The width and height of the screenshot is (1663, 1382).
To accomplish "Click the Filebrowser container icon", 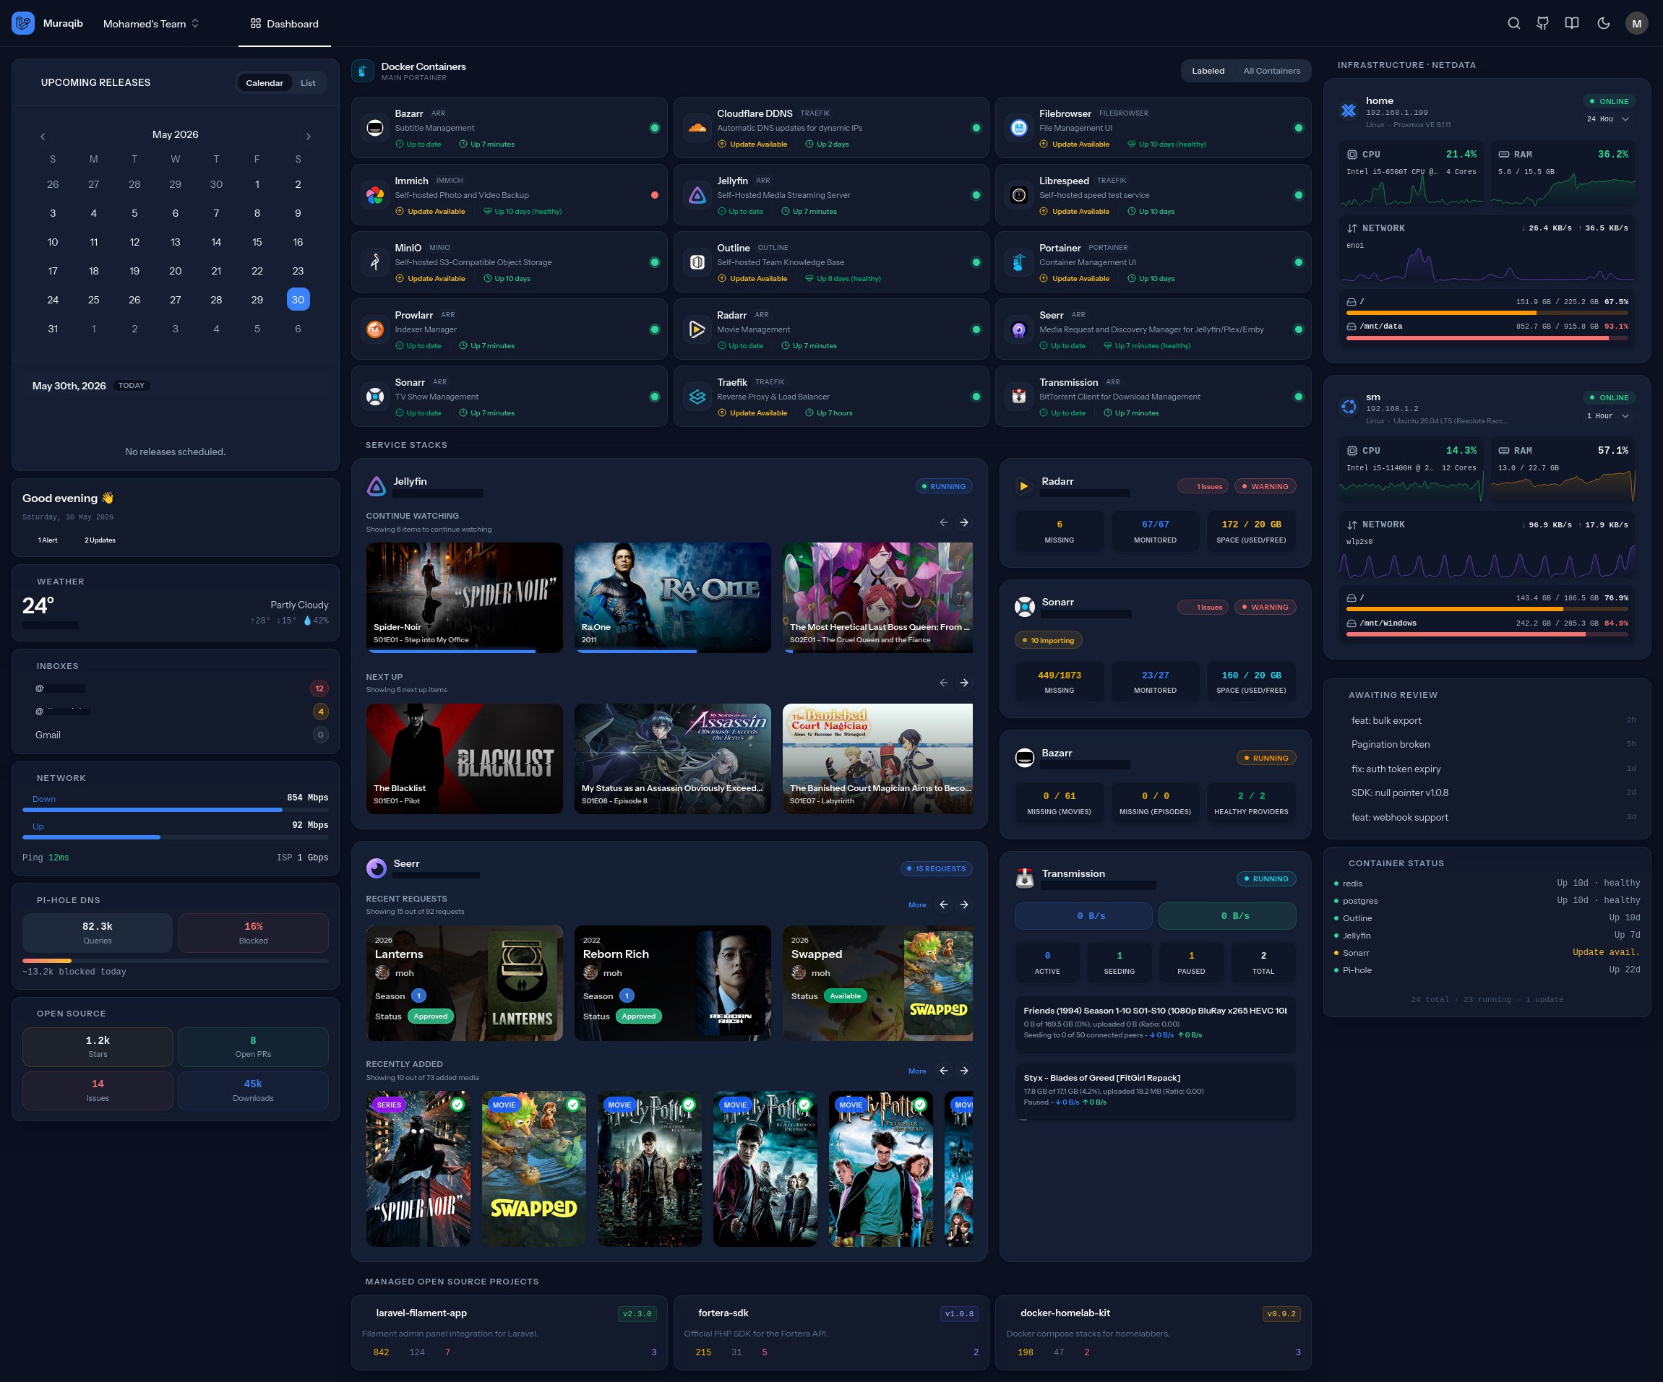I will point(1019,127).
